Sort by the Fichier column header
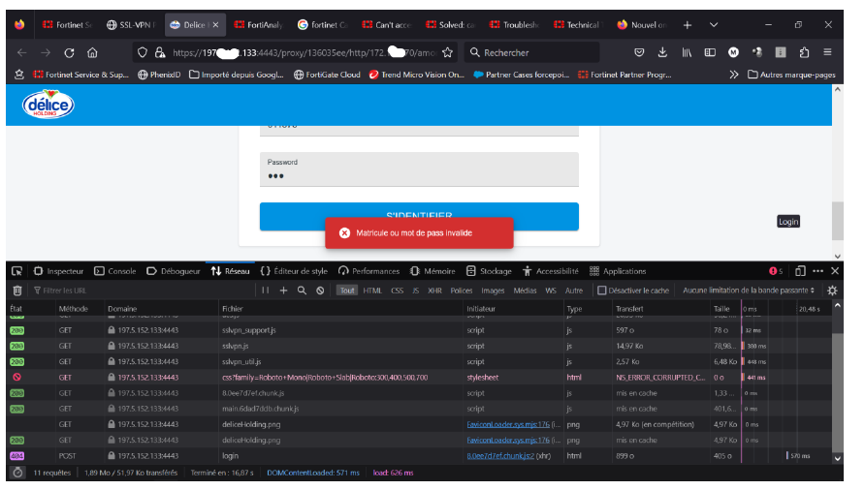Viewport: 865px width, 490px height. (341, 309)
